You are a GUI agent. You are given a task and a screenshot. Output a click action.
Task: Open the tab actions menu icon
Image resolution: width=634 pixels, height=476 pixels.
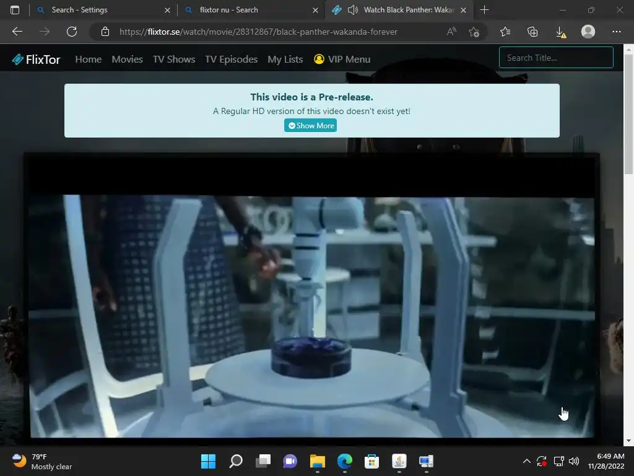(x=15, y=10)
